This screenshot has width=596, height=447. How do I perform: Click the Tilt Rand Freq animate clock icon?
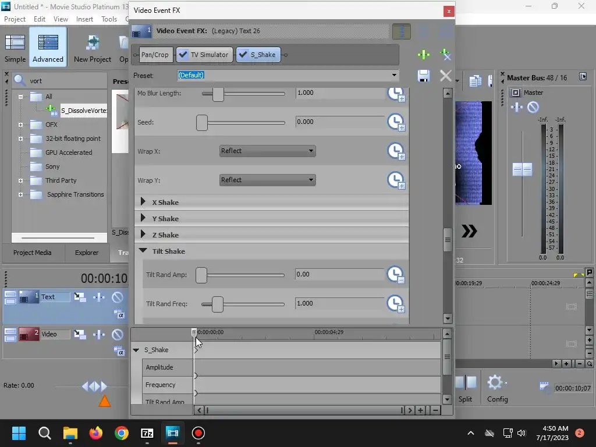coord(396,304)
